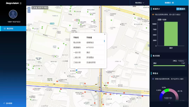Zoom out the map with minus button
This screenshot has height=107, width=189.
29,12
